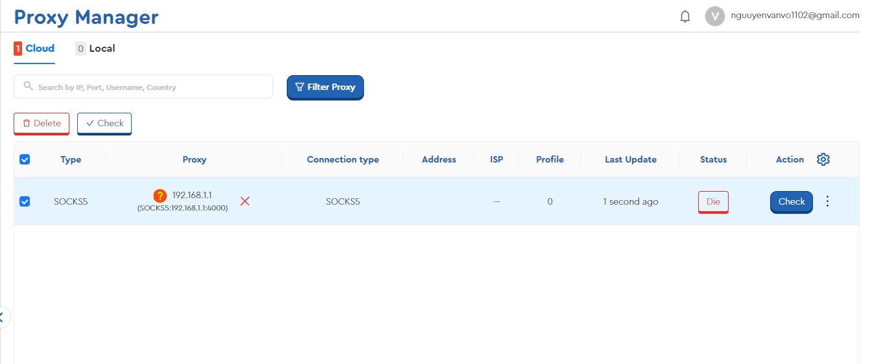Click the Die status badge
This screenshot has width=872, height=364.
point(713,201)
